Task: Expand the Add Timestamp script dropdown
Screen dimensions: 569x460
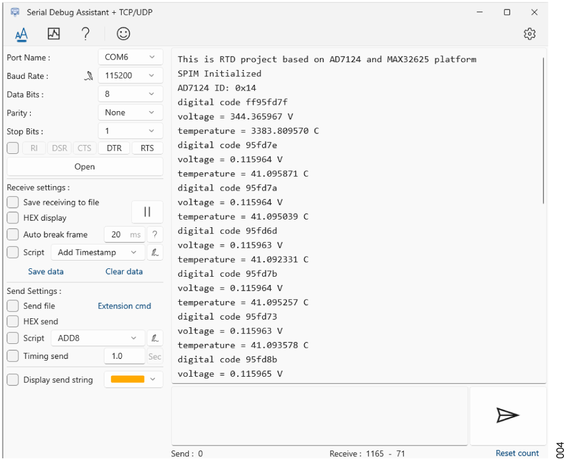Action: pos(97,252)
